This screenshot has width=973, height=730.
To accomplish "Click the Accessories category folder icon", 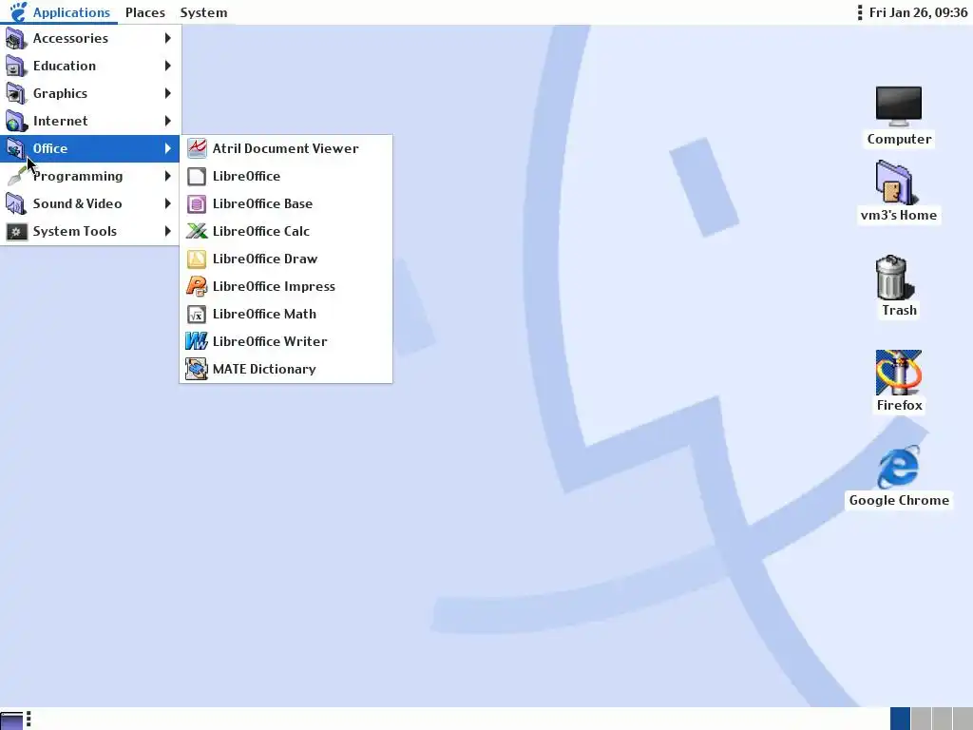I will click(15, 38).
